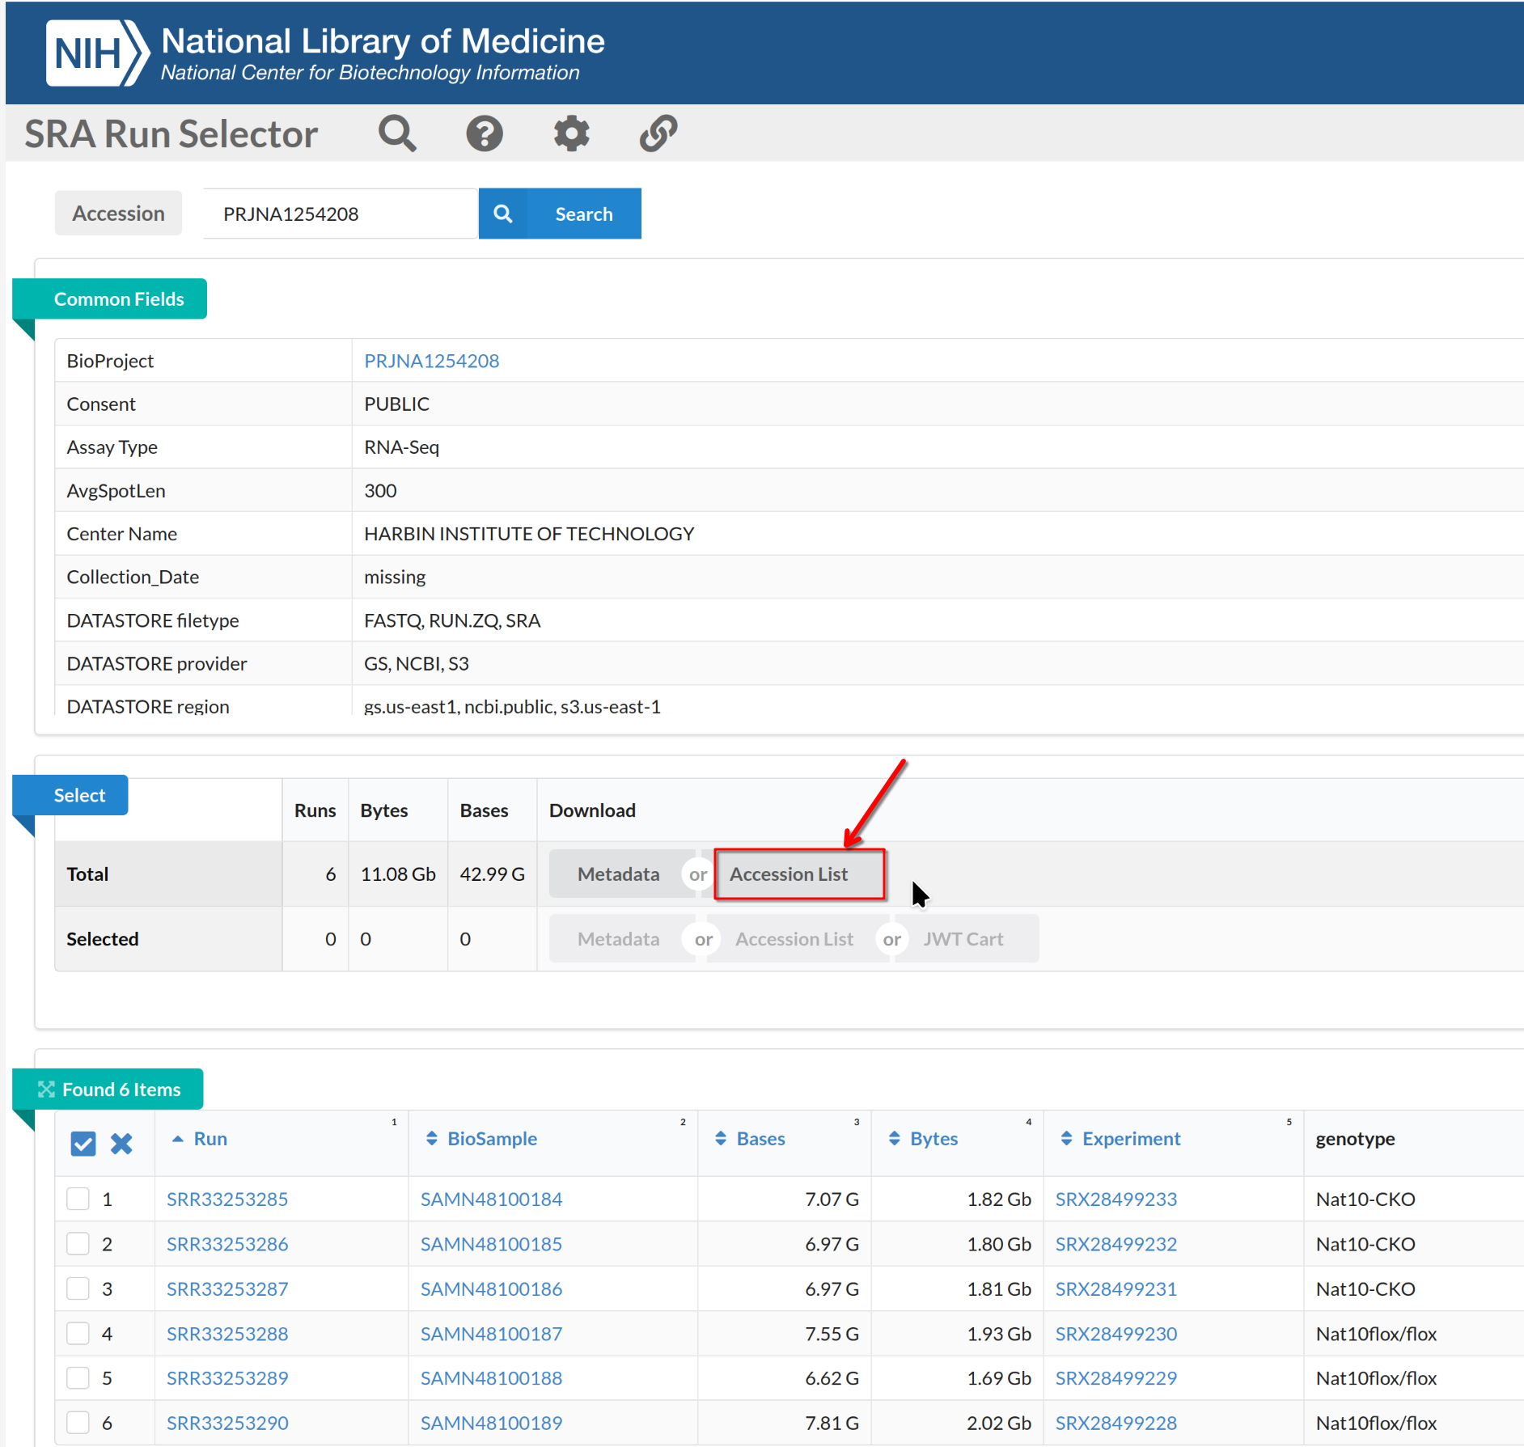Sort the BioSample column

[432, 1138]
